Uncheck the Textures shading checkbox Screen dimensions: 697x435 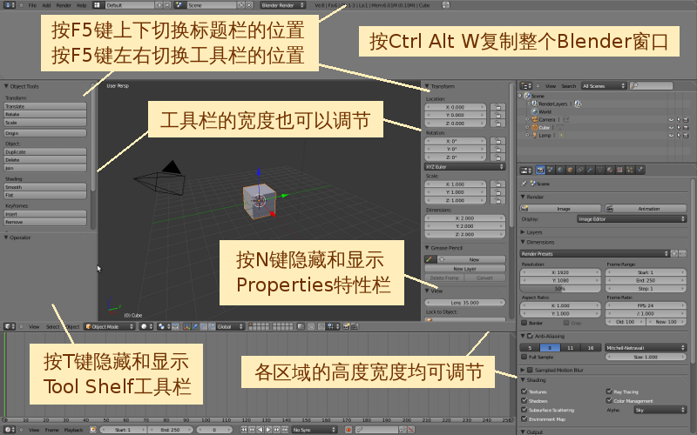click(524, 391)
